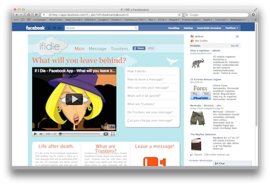Open the Instapaper bookmark
270x186 pixels.
tap(40, 20)
